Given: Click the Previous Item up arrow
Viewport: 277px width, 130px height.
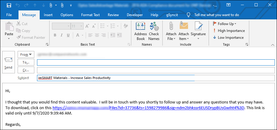Looking at the screenshot, I should [x=35, y=5].
